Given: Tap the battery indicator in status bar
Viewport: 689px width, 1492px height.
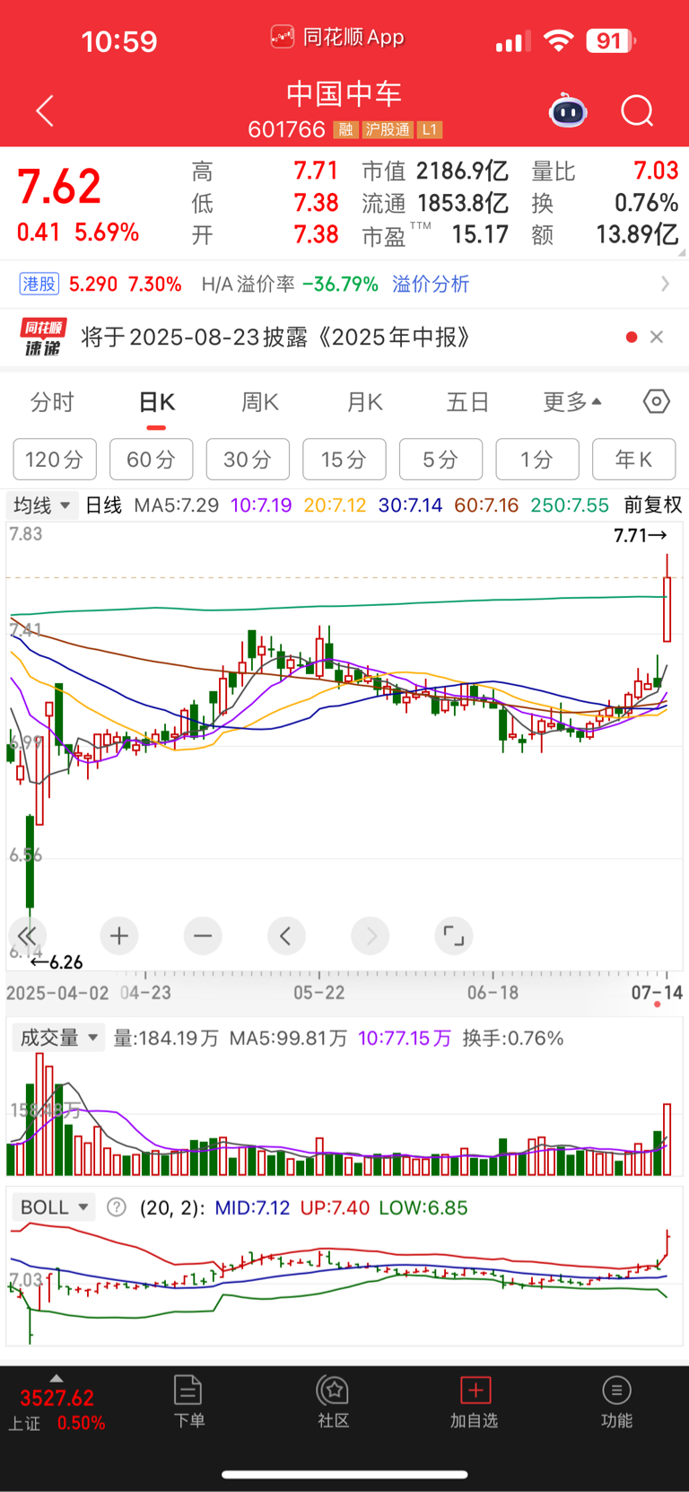Looking at the screenshot, I should pos(611,40).
